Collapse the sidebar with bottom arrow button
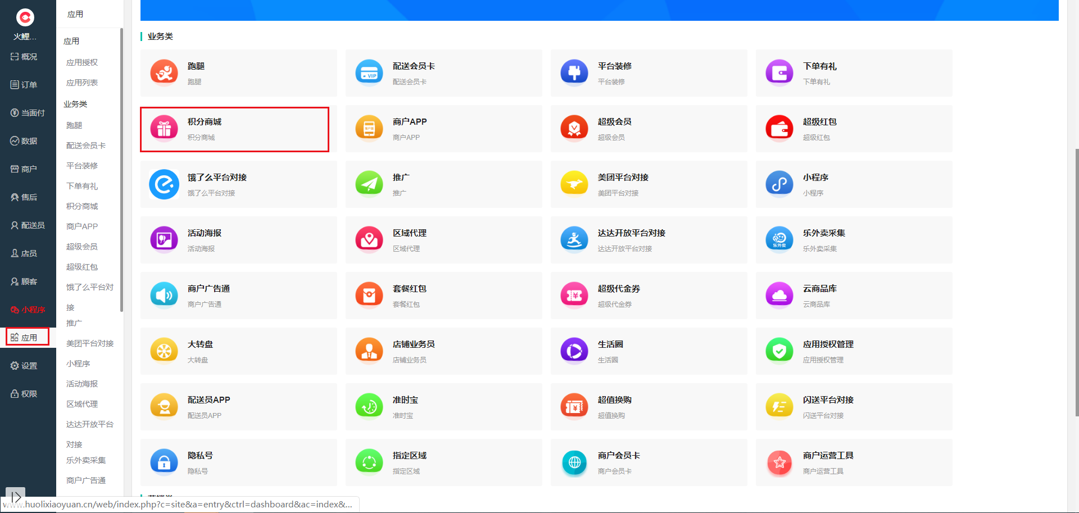This screenshot has height=513, width=1079. coord(15,497)
